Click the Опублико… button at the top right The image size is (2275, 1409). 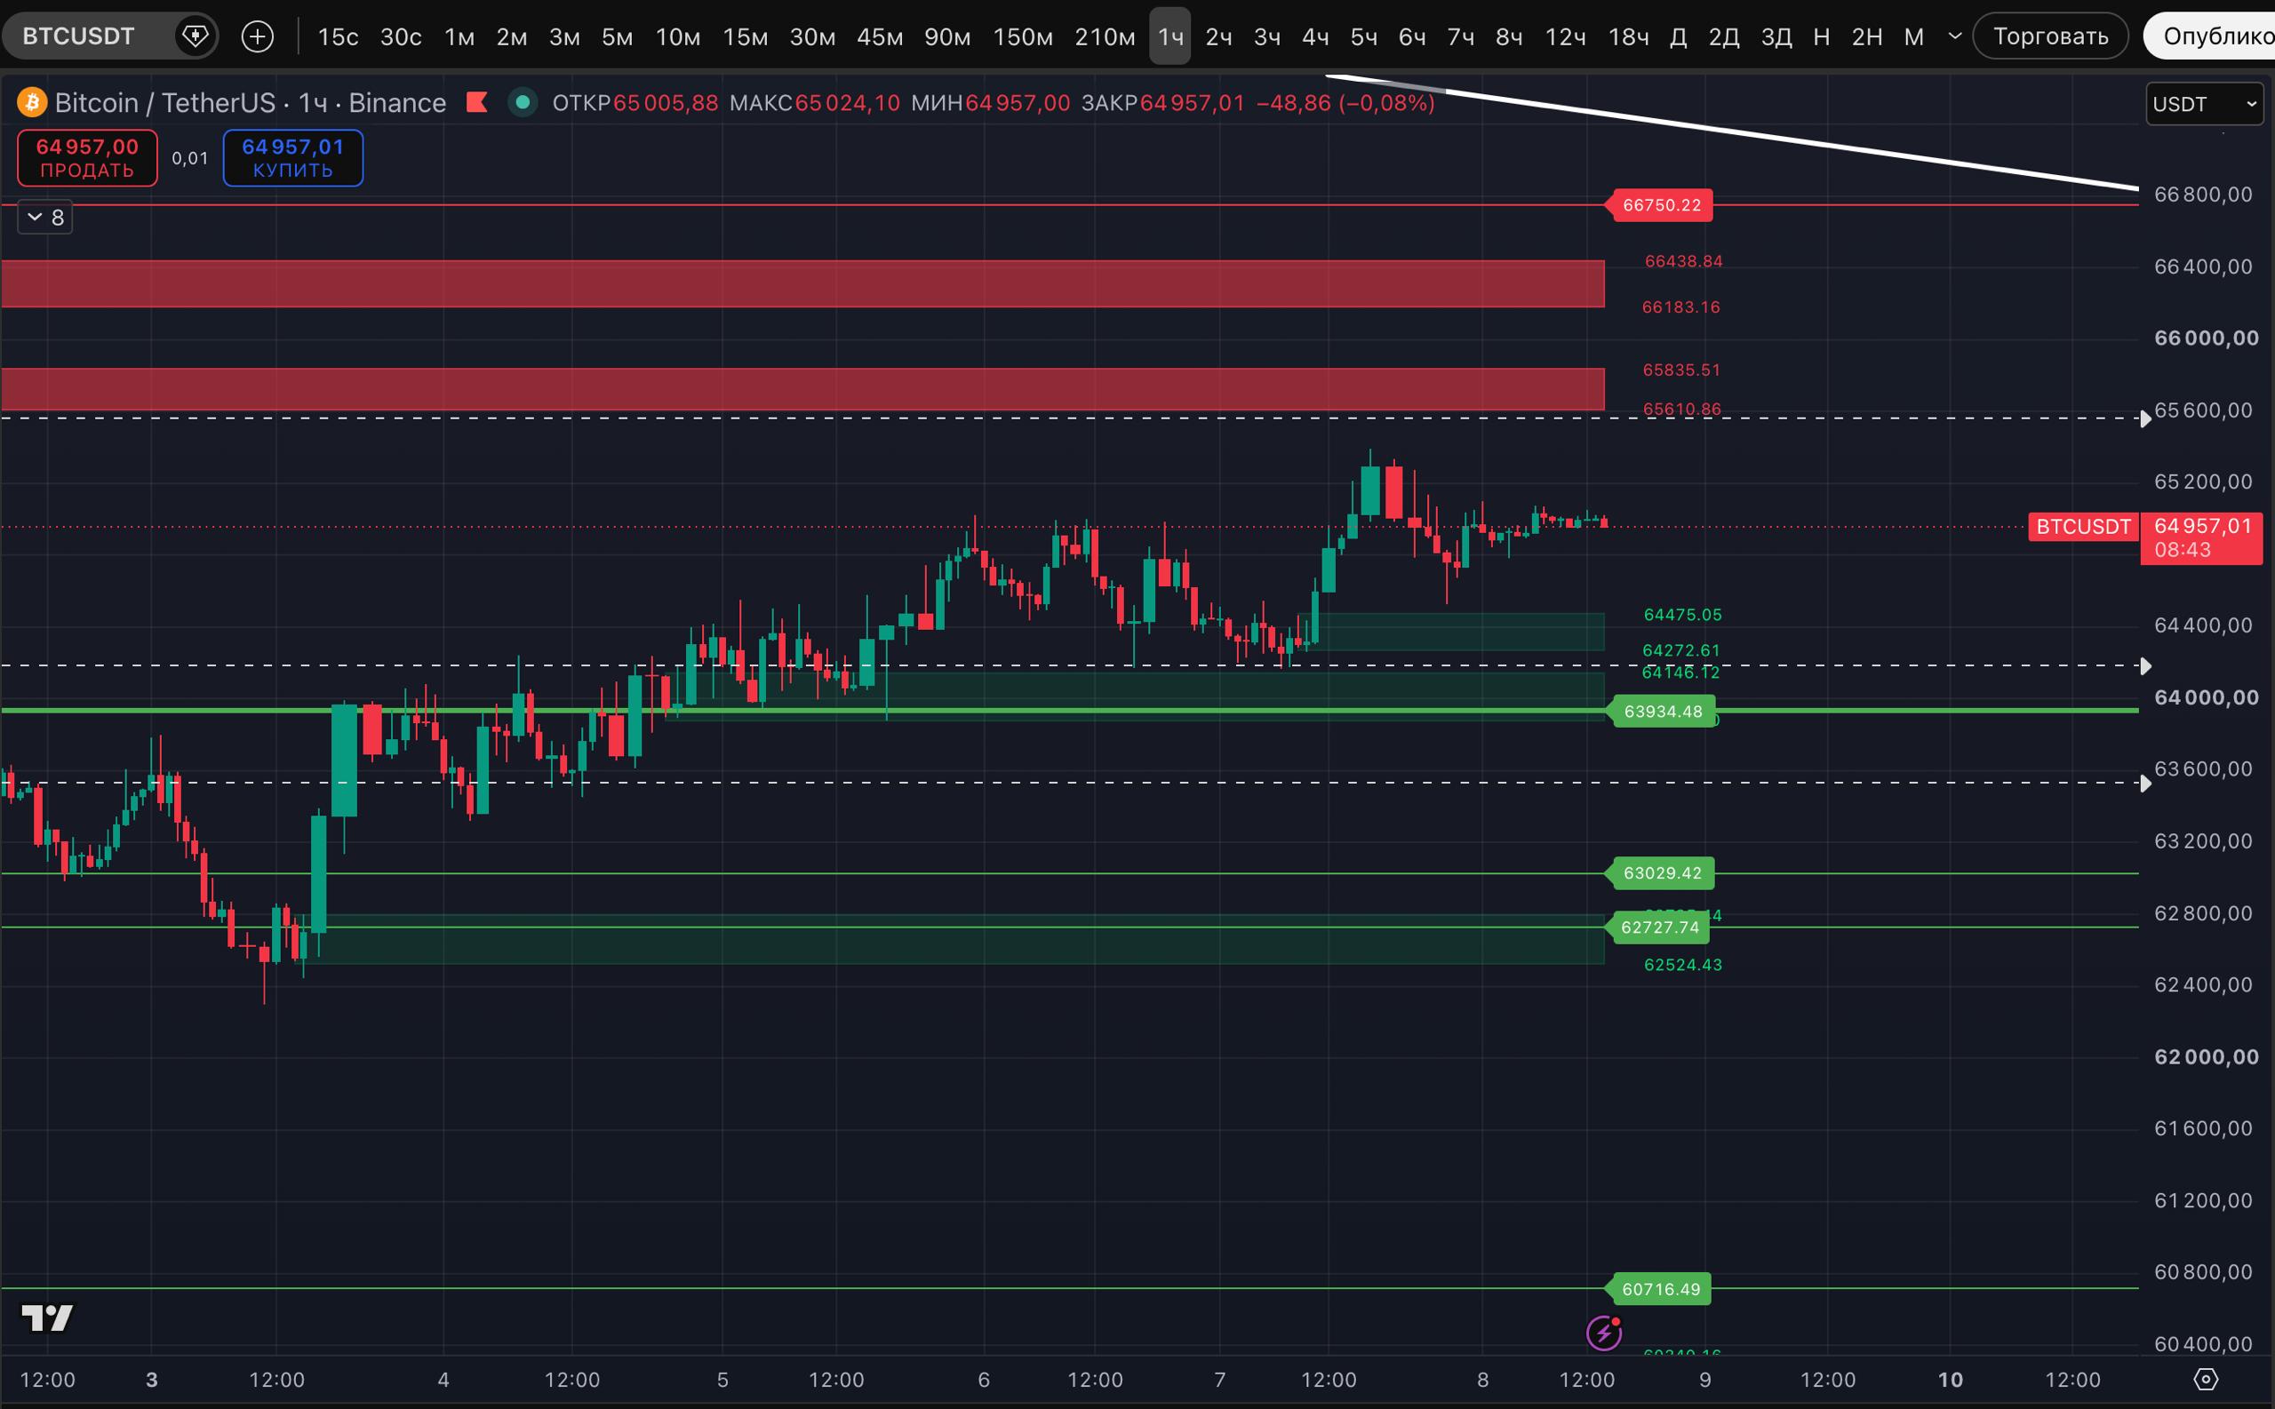[x=2210, y=36]
